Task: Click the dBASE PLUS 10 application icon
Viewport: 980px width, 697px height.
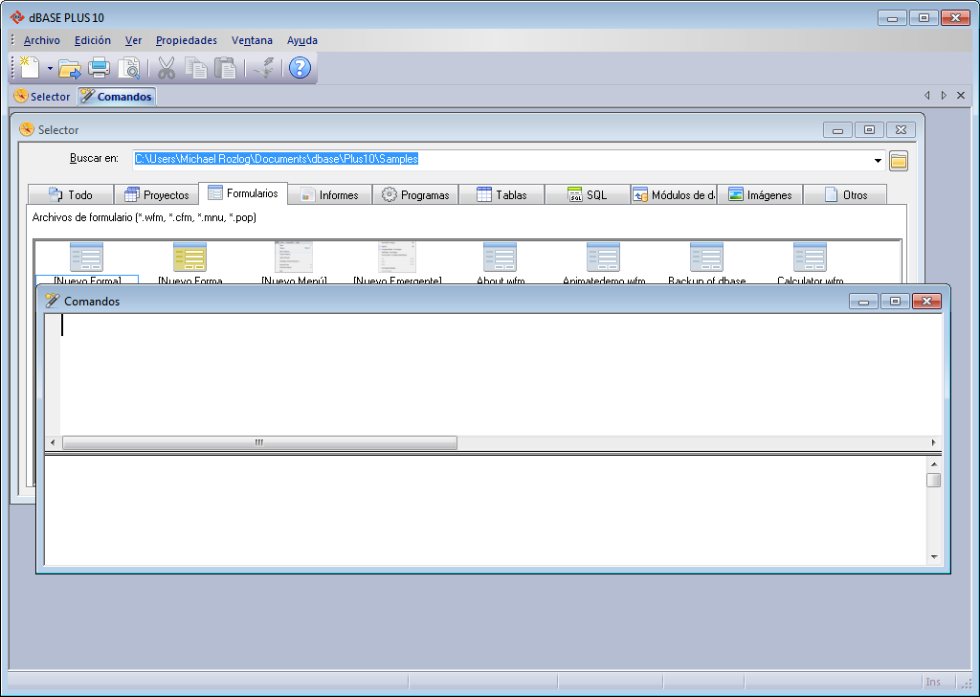Action: point(17,17)
